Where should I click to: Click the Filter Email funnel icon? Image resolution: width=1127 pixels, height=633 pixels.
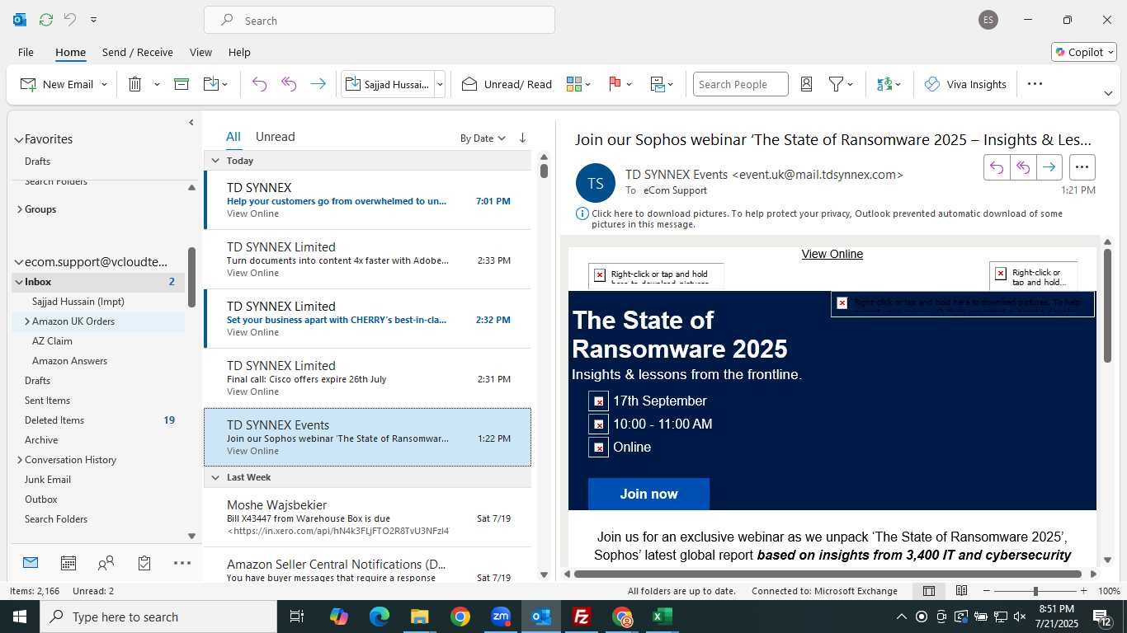836,84
